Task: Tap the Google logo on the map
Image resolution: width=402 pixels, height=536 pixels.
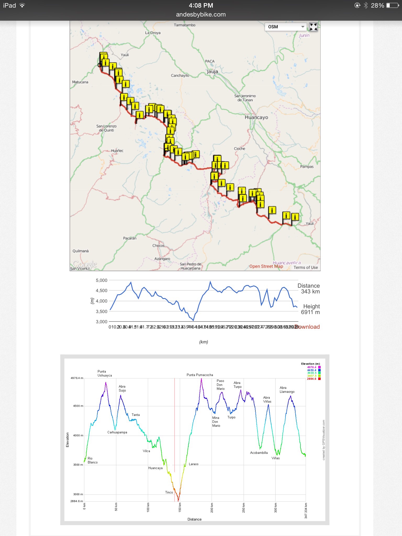Action: (85, 264)
